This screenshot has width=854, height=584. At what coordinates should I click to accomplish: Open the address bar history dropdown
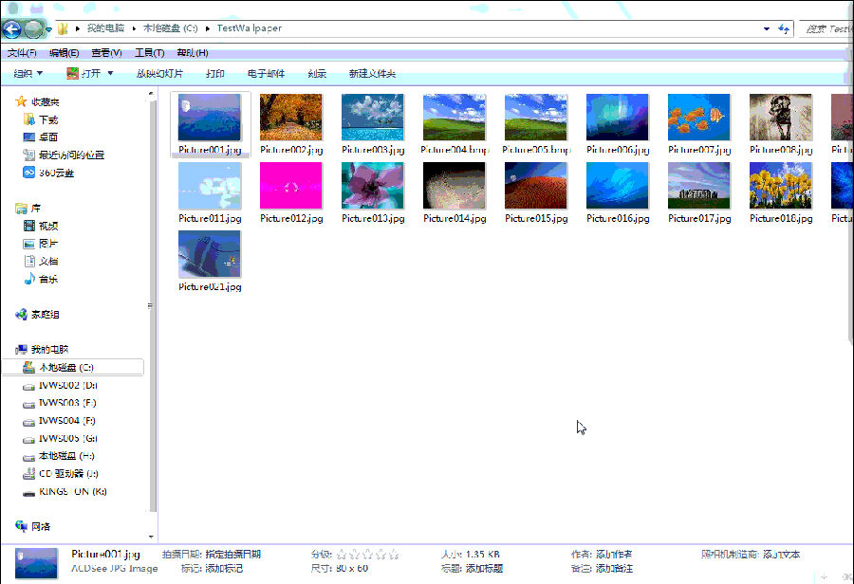765,28
